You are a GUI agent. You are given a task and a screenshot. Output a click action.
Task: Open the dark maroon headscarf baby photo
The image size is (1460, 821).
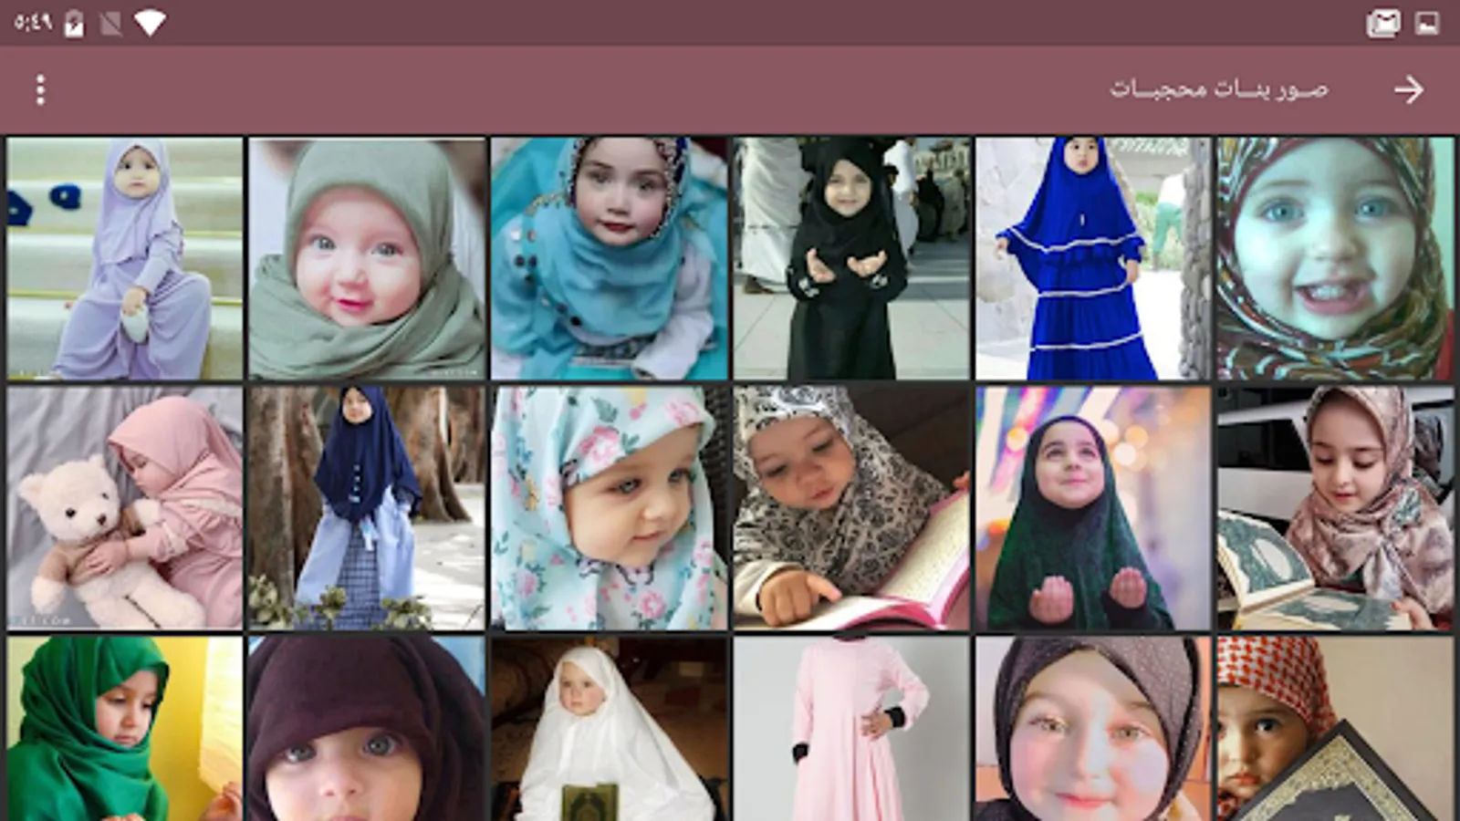[x=367, y=729]
